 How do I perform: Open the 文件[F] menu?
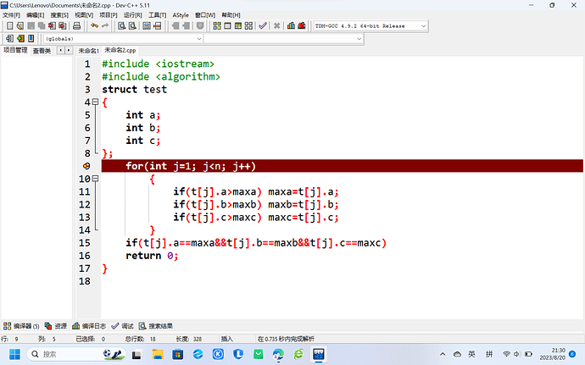(x=11, y=15)
